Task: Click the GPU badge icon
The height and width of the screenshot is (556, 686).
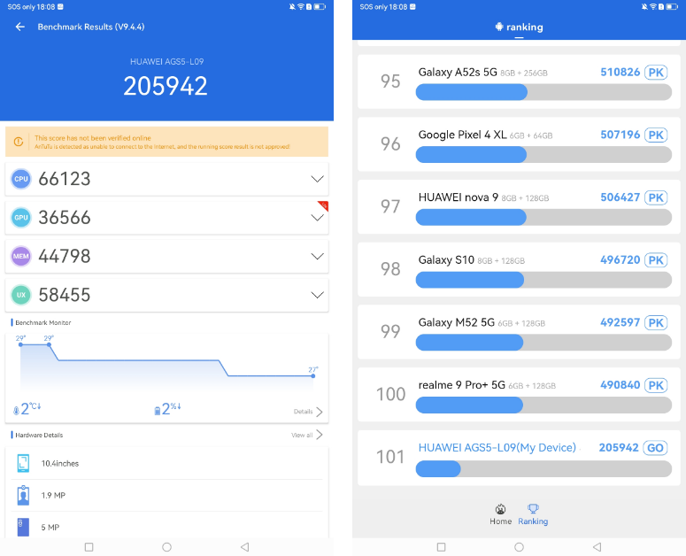Action: (x=21, y=218)
